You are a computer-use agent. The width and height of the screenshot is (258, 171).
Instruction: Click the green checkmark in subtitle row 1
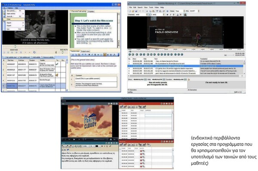tap(57, 64)
